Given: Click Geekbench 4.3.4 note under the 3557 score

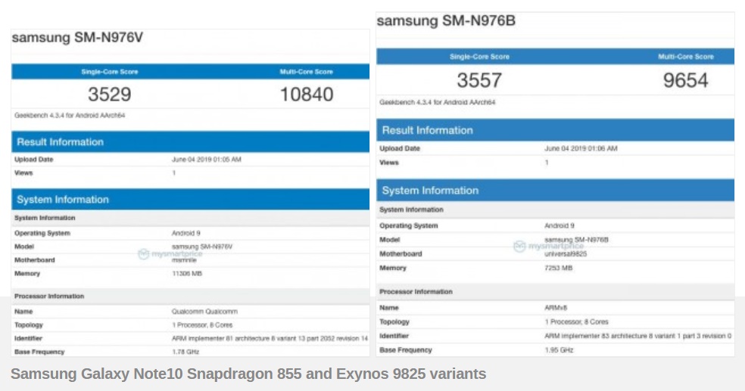Looking at the screenshot, I should coord(437,102).
